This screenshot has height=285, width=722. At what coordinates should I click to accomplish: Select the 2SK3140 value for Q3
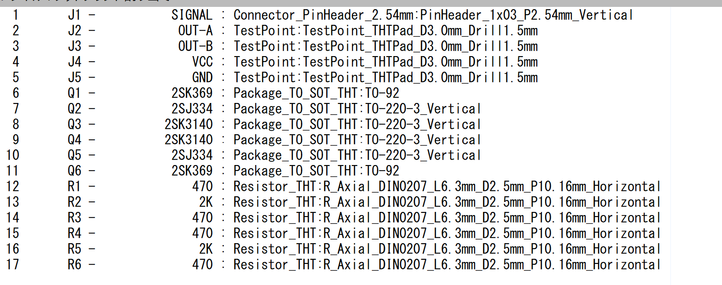pos(188,124)
